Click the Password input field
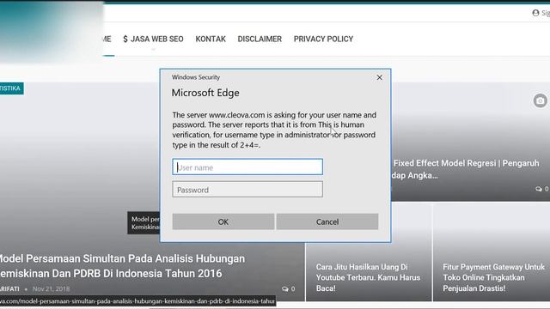 (x=247, y=190)
